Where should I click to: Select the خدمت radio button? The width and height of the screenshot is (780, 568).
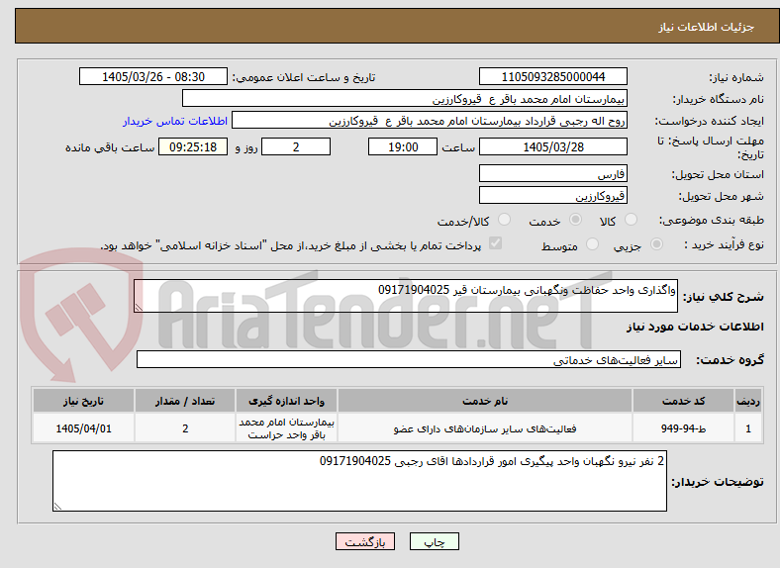click(x=575, y=220)
